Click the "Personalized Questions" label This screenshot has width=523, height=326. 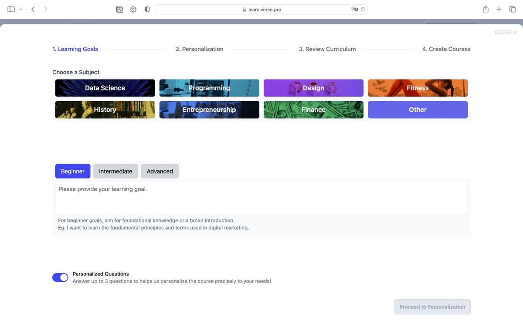[101, 274]
